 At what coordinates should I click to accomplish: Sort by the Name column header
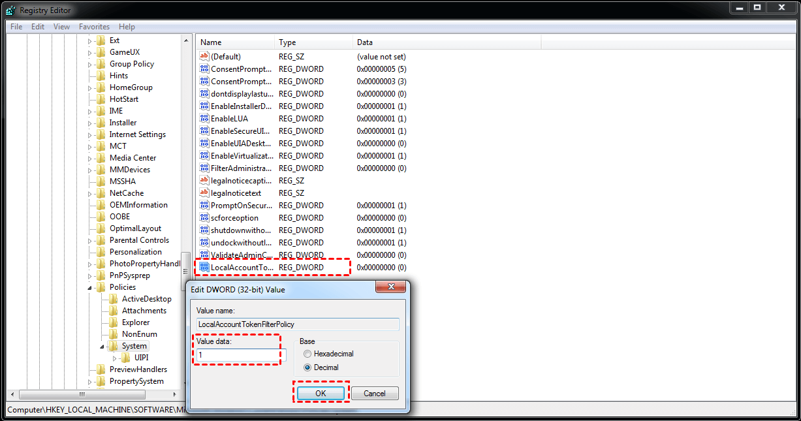click(x=236, y=42)
